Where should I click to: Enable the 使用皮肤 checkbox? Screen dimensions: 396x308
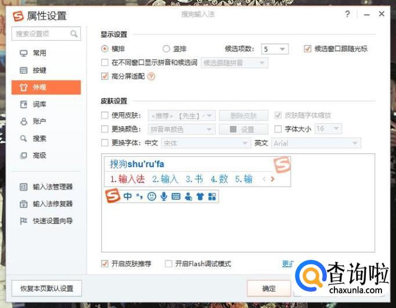(x=105, y=115)
